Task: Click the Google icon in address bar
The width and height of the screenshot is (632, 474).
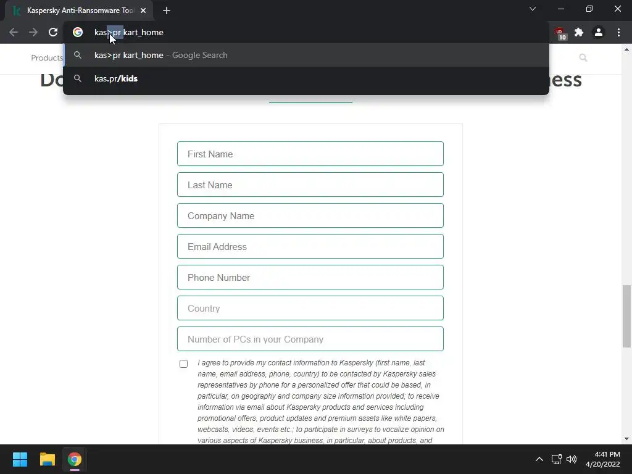Action: (78, 32)
